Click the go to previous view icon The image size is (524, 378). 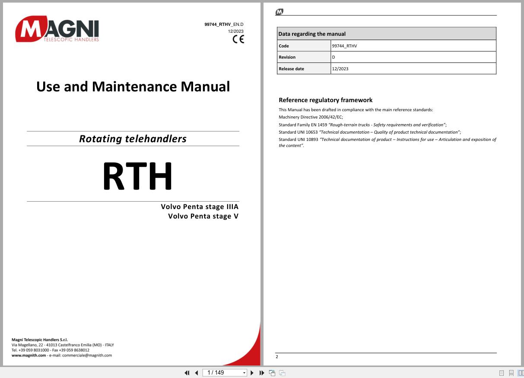tap(272, 373)
